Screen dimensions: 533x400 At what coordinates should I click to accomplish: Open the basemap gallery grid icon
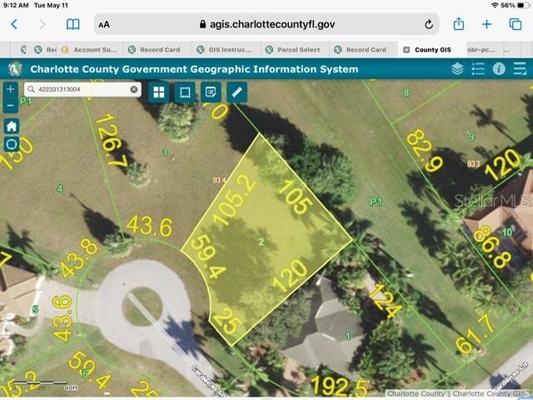pyautogui.click(x=158, y=92)
